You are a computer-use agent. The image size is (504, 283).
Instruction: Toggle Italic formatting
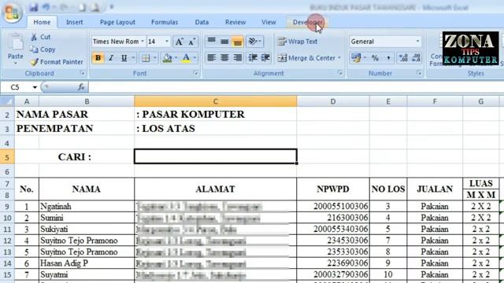(111, 58)
